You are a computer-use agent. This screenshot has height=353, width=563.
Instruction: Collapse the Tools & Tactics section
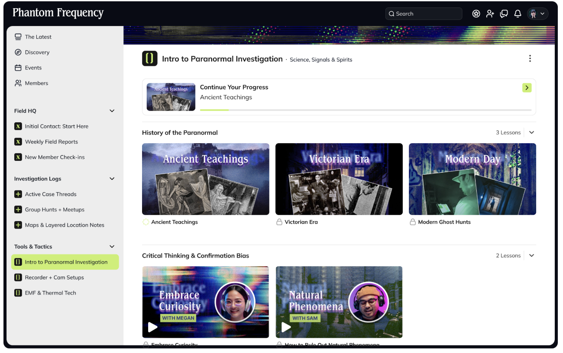pyautogui.click(x=112, y=247)
